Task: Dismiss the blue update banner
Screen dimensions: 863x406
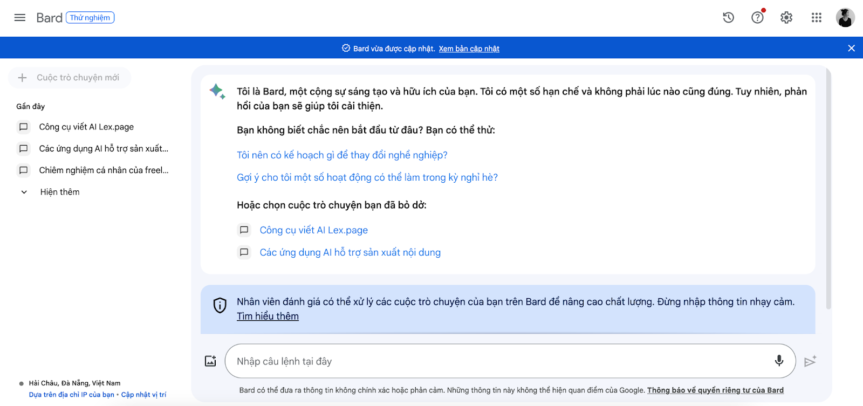Action: tap(851, 48)
